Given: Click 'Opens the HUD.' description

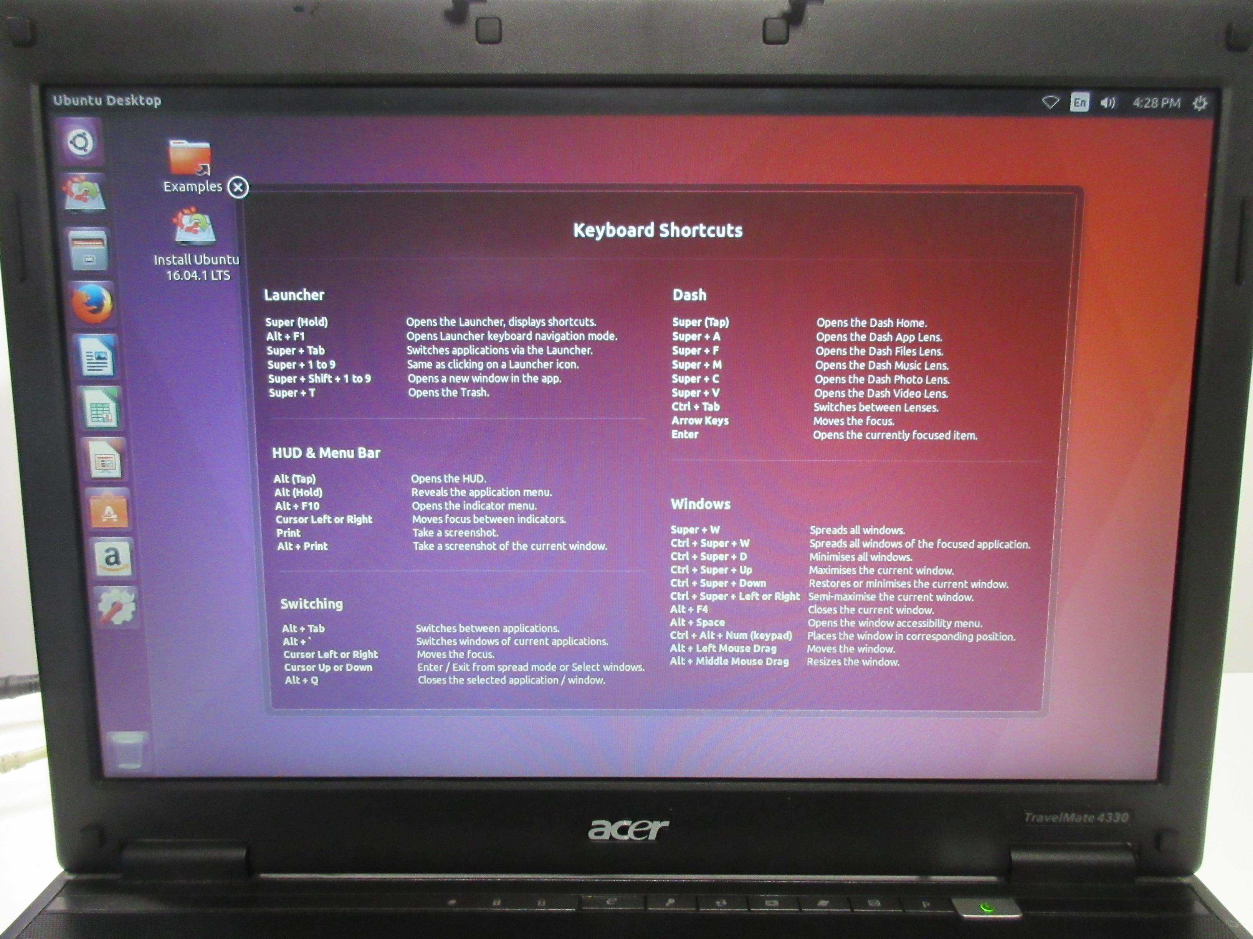Looking at the screenshot, I should pyautogui.click(x=449, y=478).
